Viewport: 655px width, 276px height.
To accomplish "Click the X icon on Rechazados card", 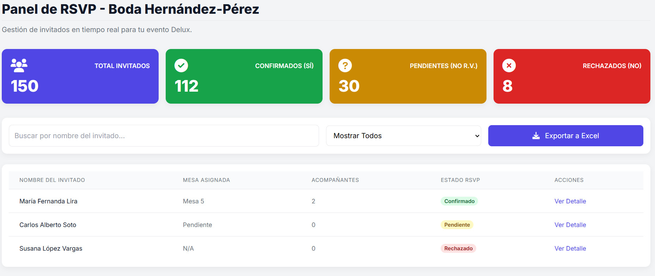I will [x=509, y=66].
